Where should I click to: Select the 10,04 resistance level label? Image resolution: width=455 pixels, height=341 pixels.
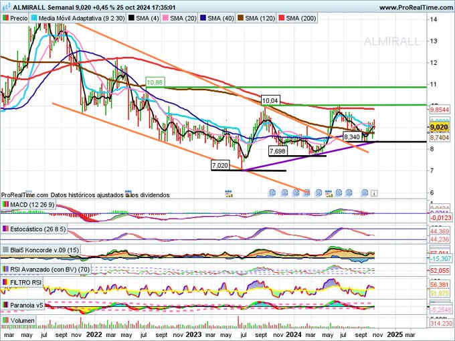point(270,100)
